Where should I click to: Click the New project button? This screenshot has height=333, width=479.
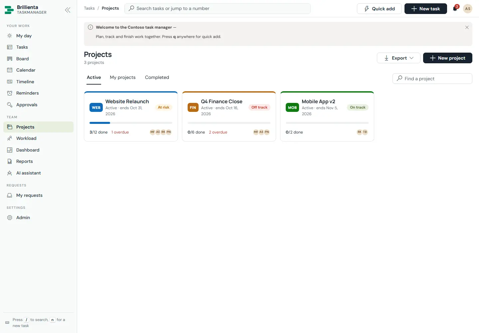[x=448, y=58]
